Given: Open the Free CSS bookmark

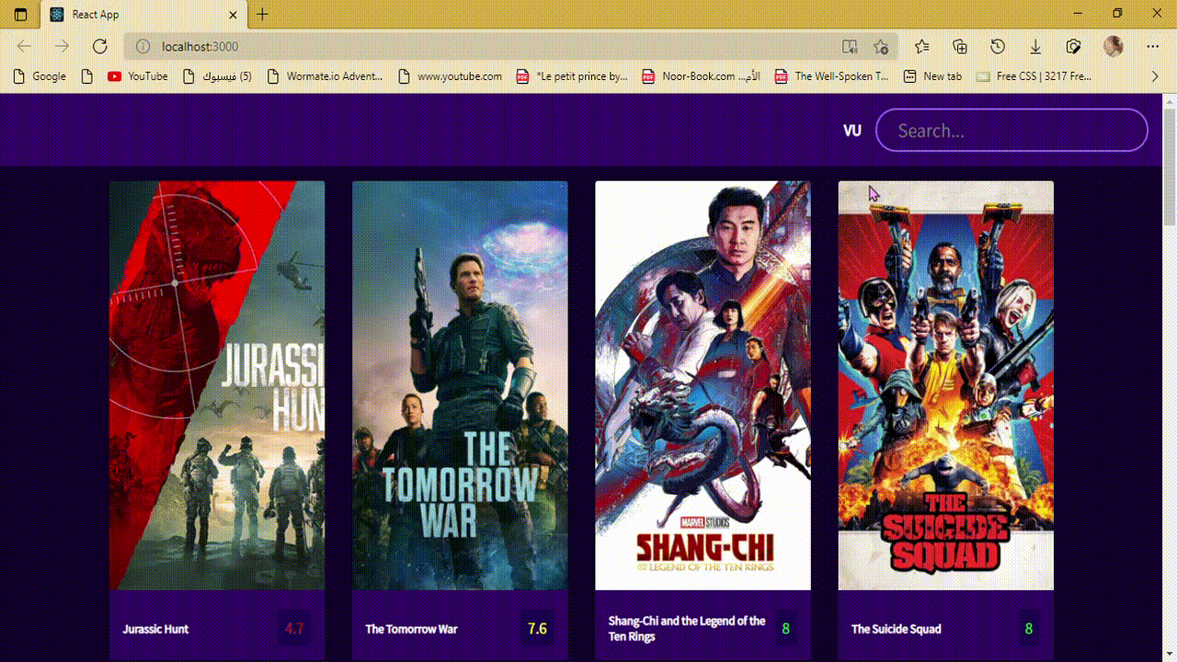Looking at the screenshot, I should (1034, 76).
